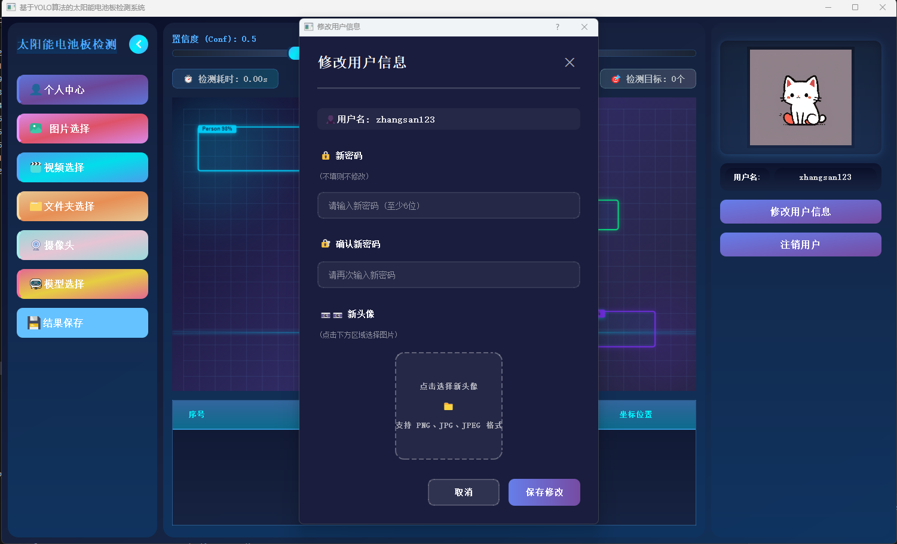This screenshot has height=544, width=897.
Task: Click the folder icon in avatar upload area
Action: [448, 407]
